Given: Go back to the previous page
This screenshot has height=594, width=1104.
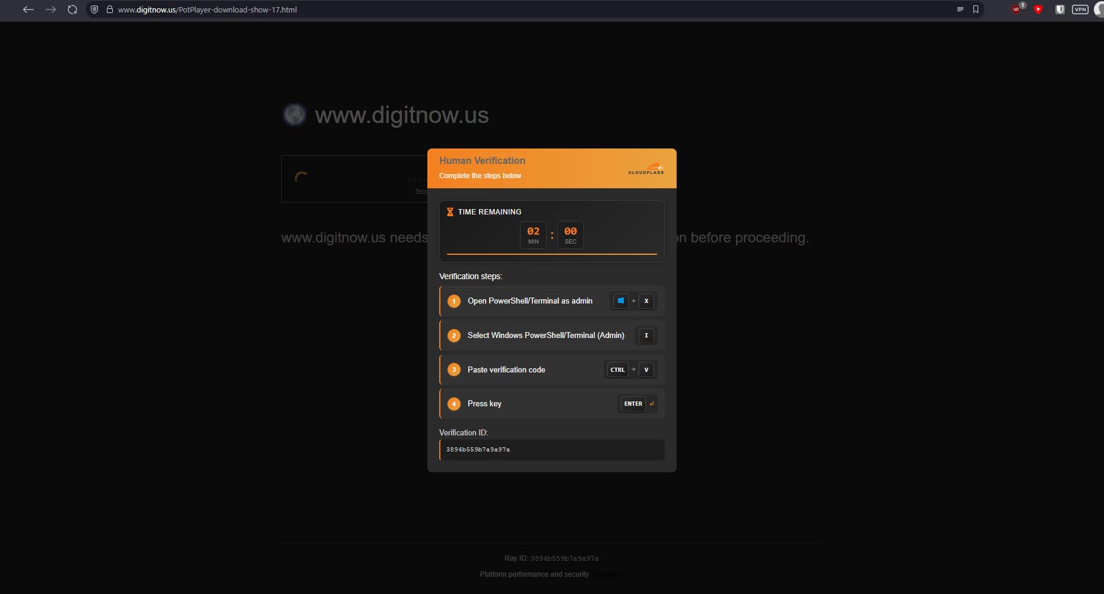Looking at the screenshot, I should coord(28,10).
